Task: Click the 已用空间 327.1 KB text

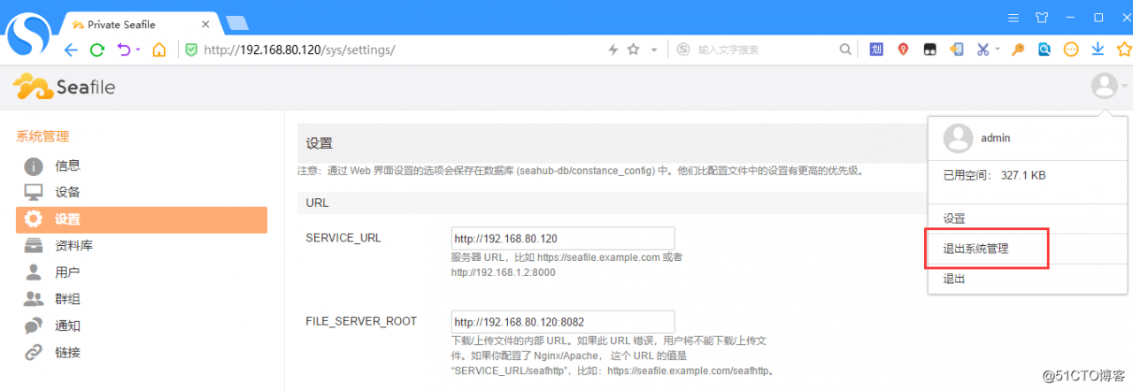Action: click(x=994, y=176)
